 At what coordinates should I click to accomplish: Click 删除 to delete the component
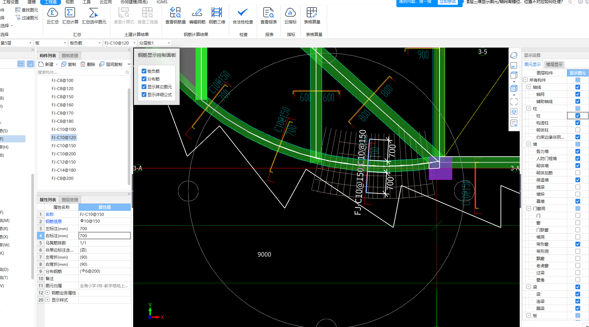pyautogui.click(x=88, y=64)
